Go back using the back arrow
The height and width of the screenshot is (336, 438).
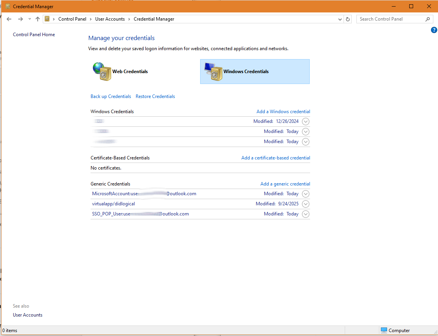tap(9, 19)
